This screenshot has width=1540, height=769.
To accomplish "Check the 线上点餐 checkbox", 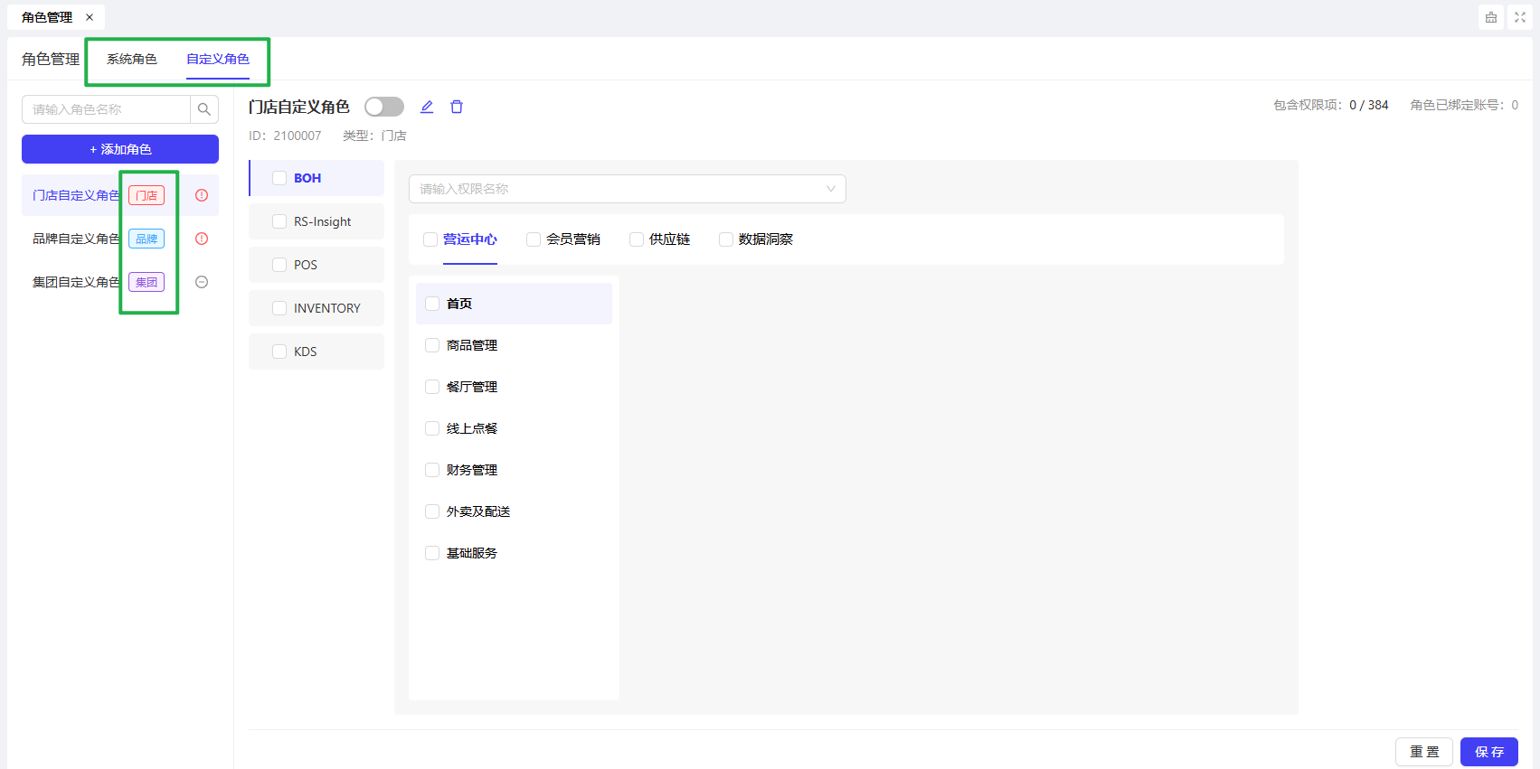I will point(432,428).
